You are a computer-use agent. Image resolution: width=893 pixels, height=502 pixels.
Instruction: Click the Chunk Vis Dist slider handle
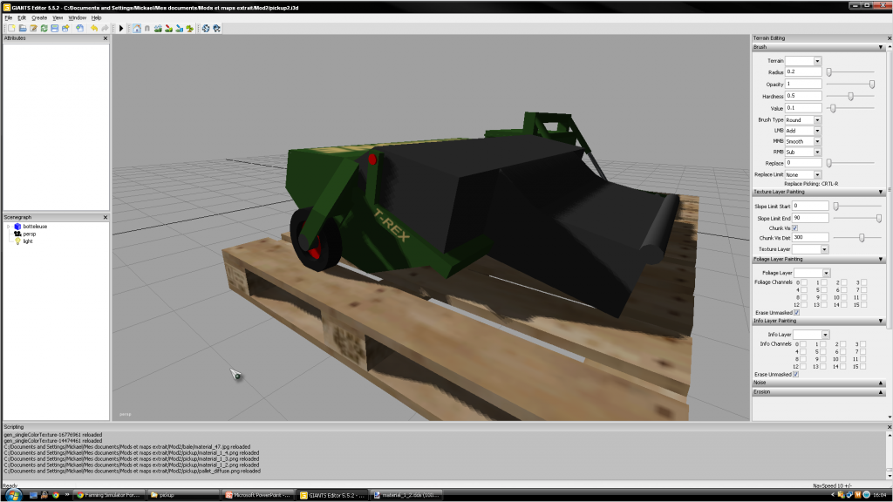(x=862, y=238)
